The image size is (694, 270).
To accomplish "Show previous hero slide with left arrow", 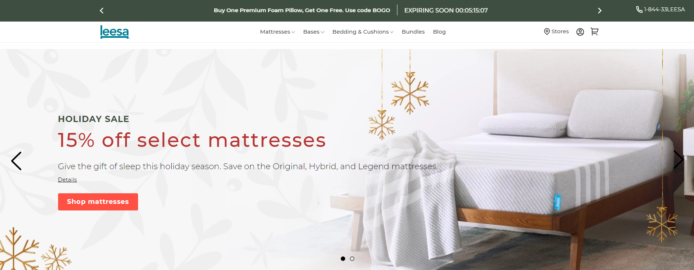I will (16, 161).
